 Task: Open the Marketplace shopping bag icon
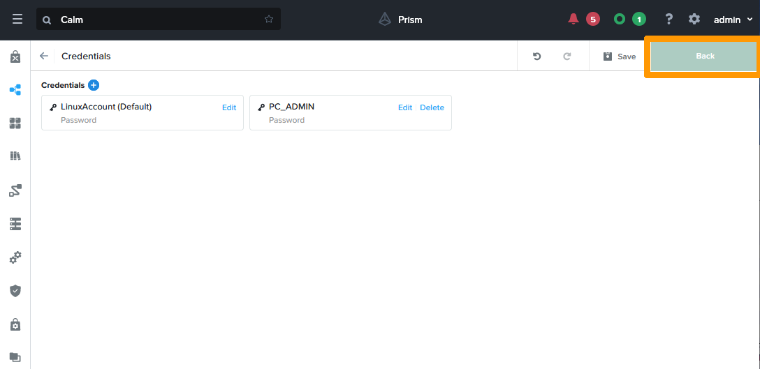click(x=15, y=57)
